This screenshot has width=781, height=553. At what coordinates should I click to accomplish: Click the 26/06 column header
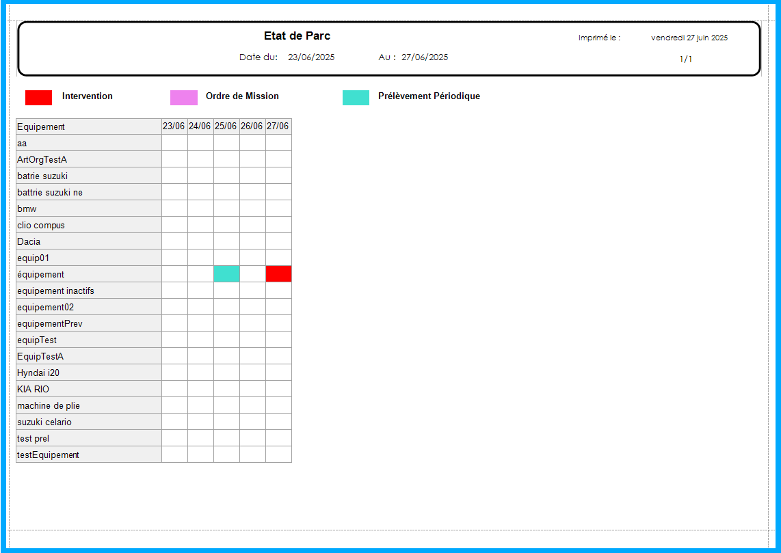point(252,126)
